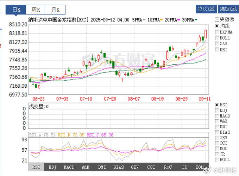
Task: Open the MACD tab in bottom bar
Action: 69,167
